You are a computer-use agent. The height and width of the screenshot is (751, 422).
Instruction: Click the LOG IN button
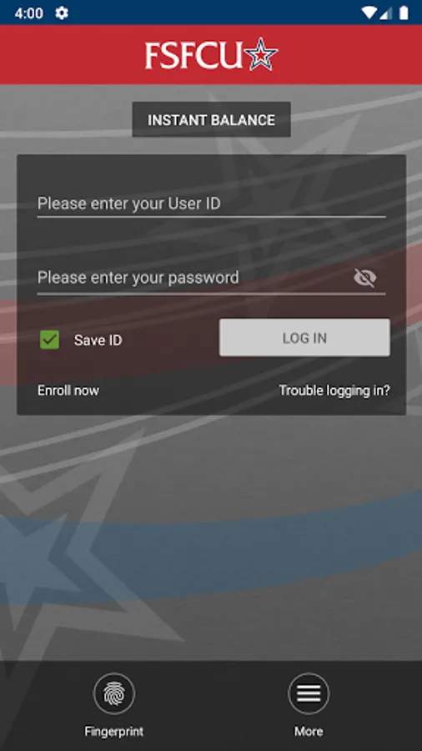304,338
